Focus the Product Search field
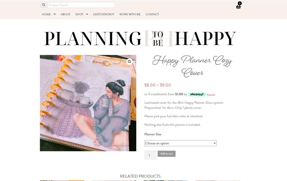 click(81, 5)
